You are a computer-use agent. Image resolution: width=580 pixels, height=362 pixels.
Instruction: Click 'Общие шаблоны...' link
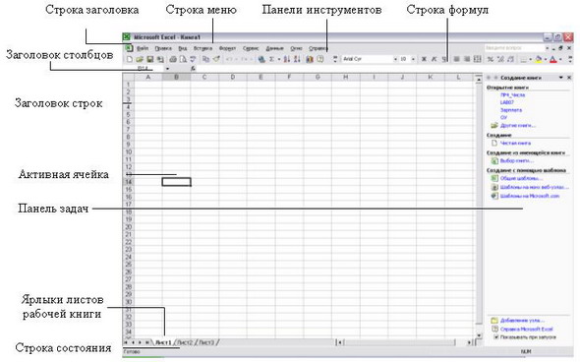click(x=521, y=178)
